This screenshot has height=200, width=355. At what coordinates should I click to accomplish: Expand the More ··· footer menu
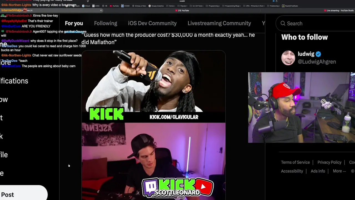click(x=339, y=171)
